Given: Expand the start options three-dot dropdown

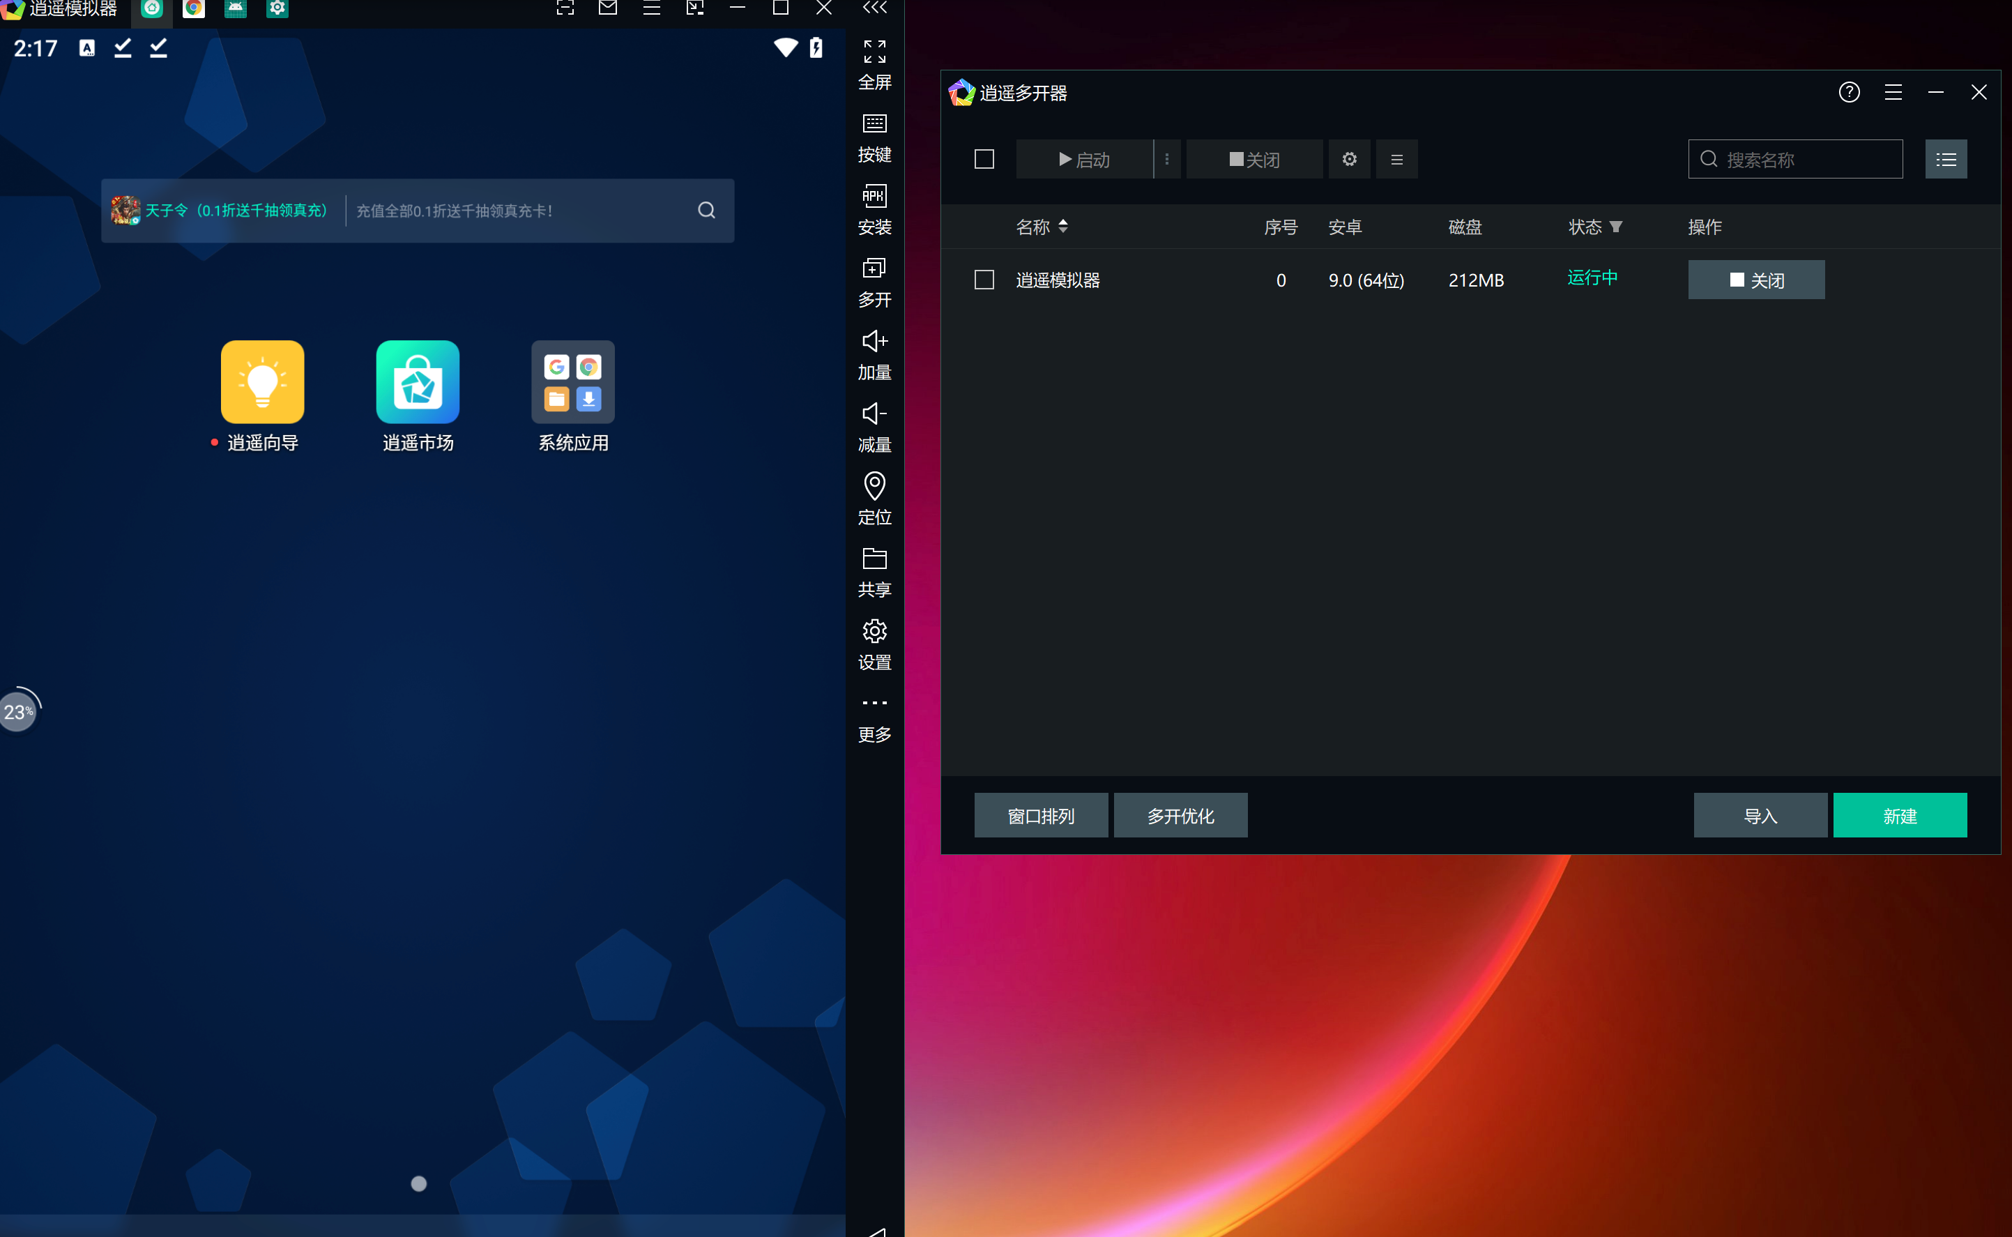Looking at the screenshot, I should [x=1167, y=160].
